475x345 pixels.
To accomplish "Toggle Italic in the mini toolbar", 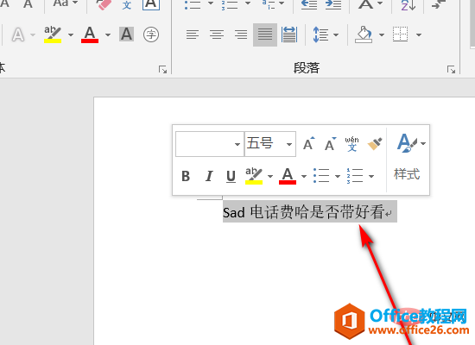I will 209,176.
